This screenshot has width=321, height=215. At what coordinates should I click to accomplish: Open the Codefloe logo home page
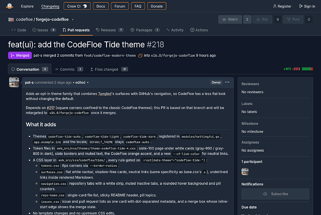(x=9, y=6)
